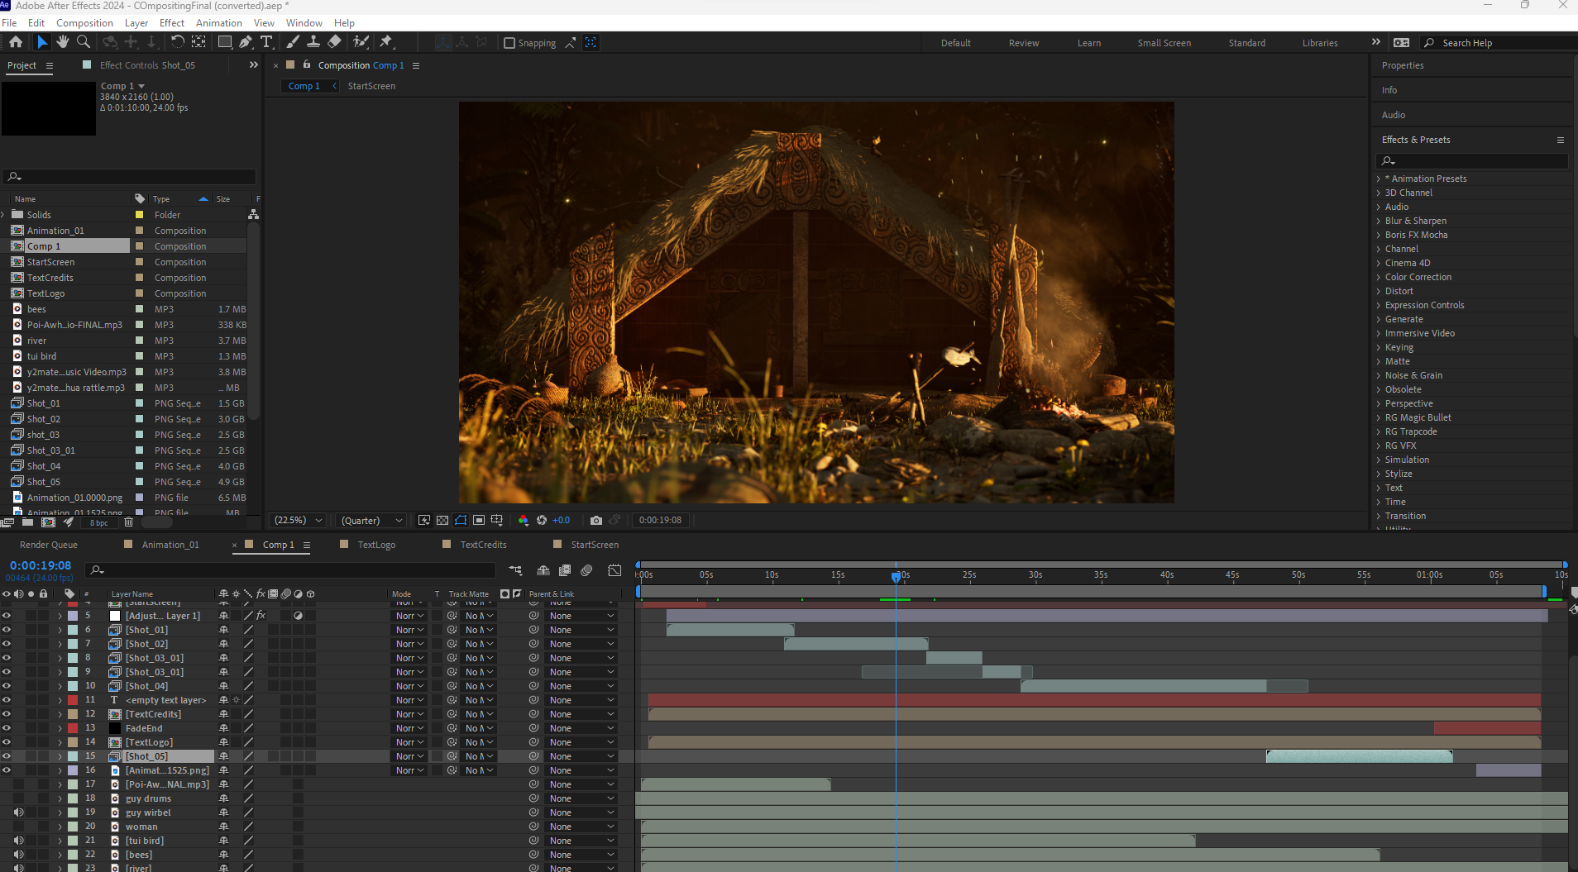The height and width of the screenshot is (872, 1578).
Task: Open the viewer magnification dropdown (22.5%)
Action: point(298,520)
